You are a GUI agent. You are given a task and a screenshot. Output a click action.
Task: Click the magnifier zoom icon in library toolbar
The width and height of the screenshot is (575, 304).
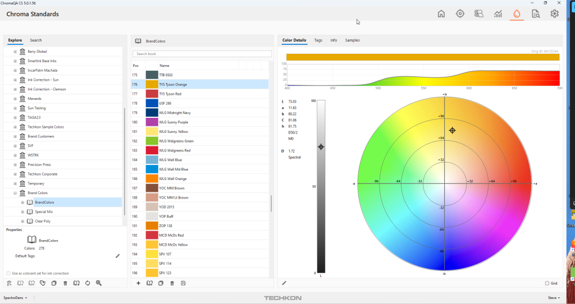pyautogui.click(x=99, y=283)
